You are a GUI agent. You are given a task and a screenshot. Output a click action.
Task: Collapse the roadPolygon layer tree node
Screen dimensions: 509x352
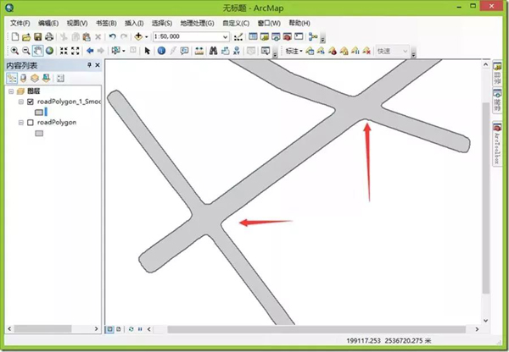(21, 123)
